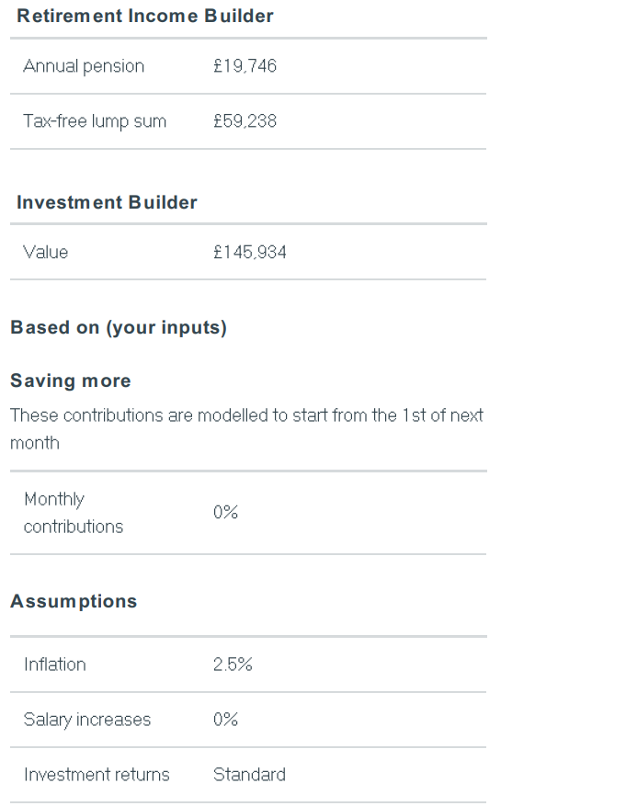Viewport: 626px width, 806px height.
Task: Select the contributions start date note text
Action: pos(246,428)
